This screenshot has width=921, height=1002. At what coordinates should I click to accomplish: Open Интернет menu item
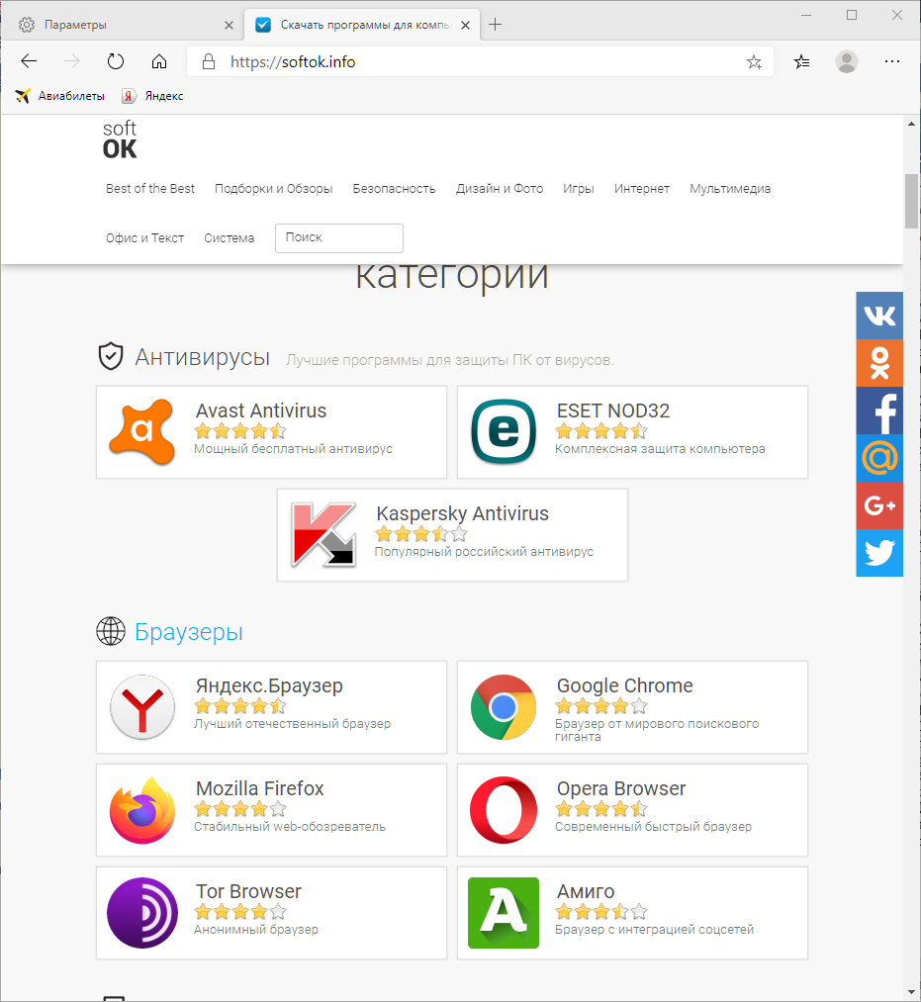pos(642,189)
